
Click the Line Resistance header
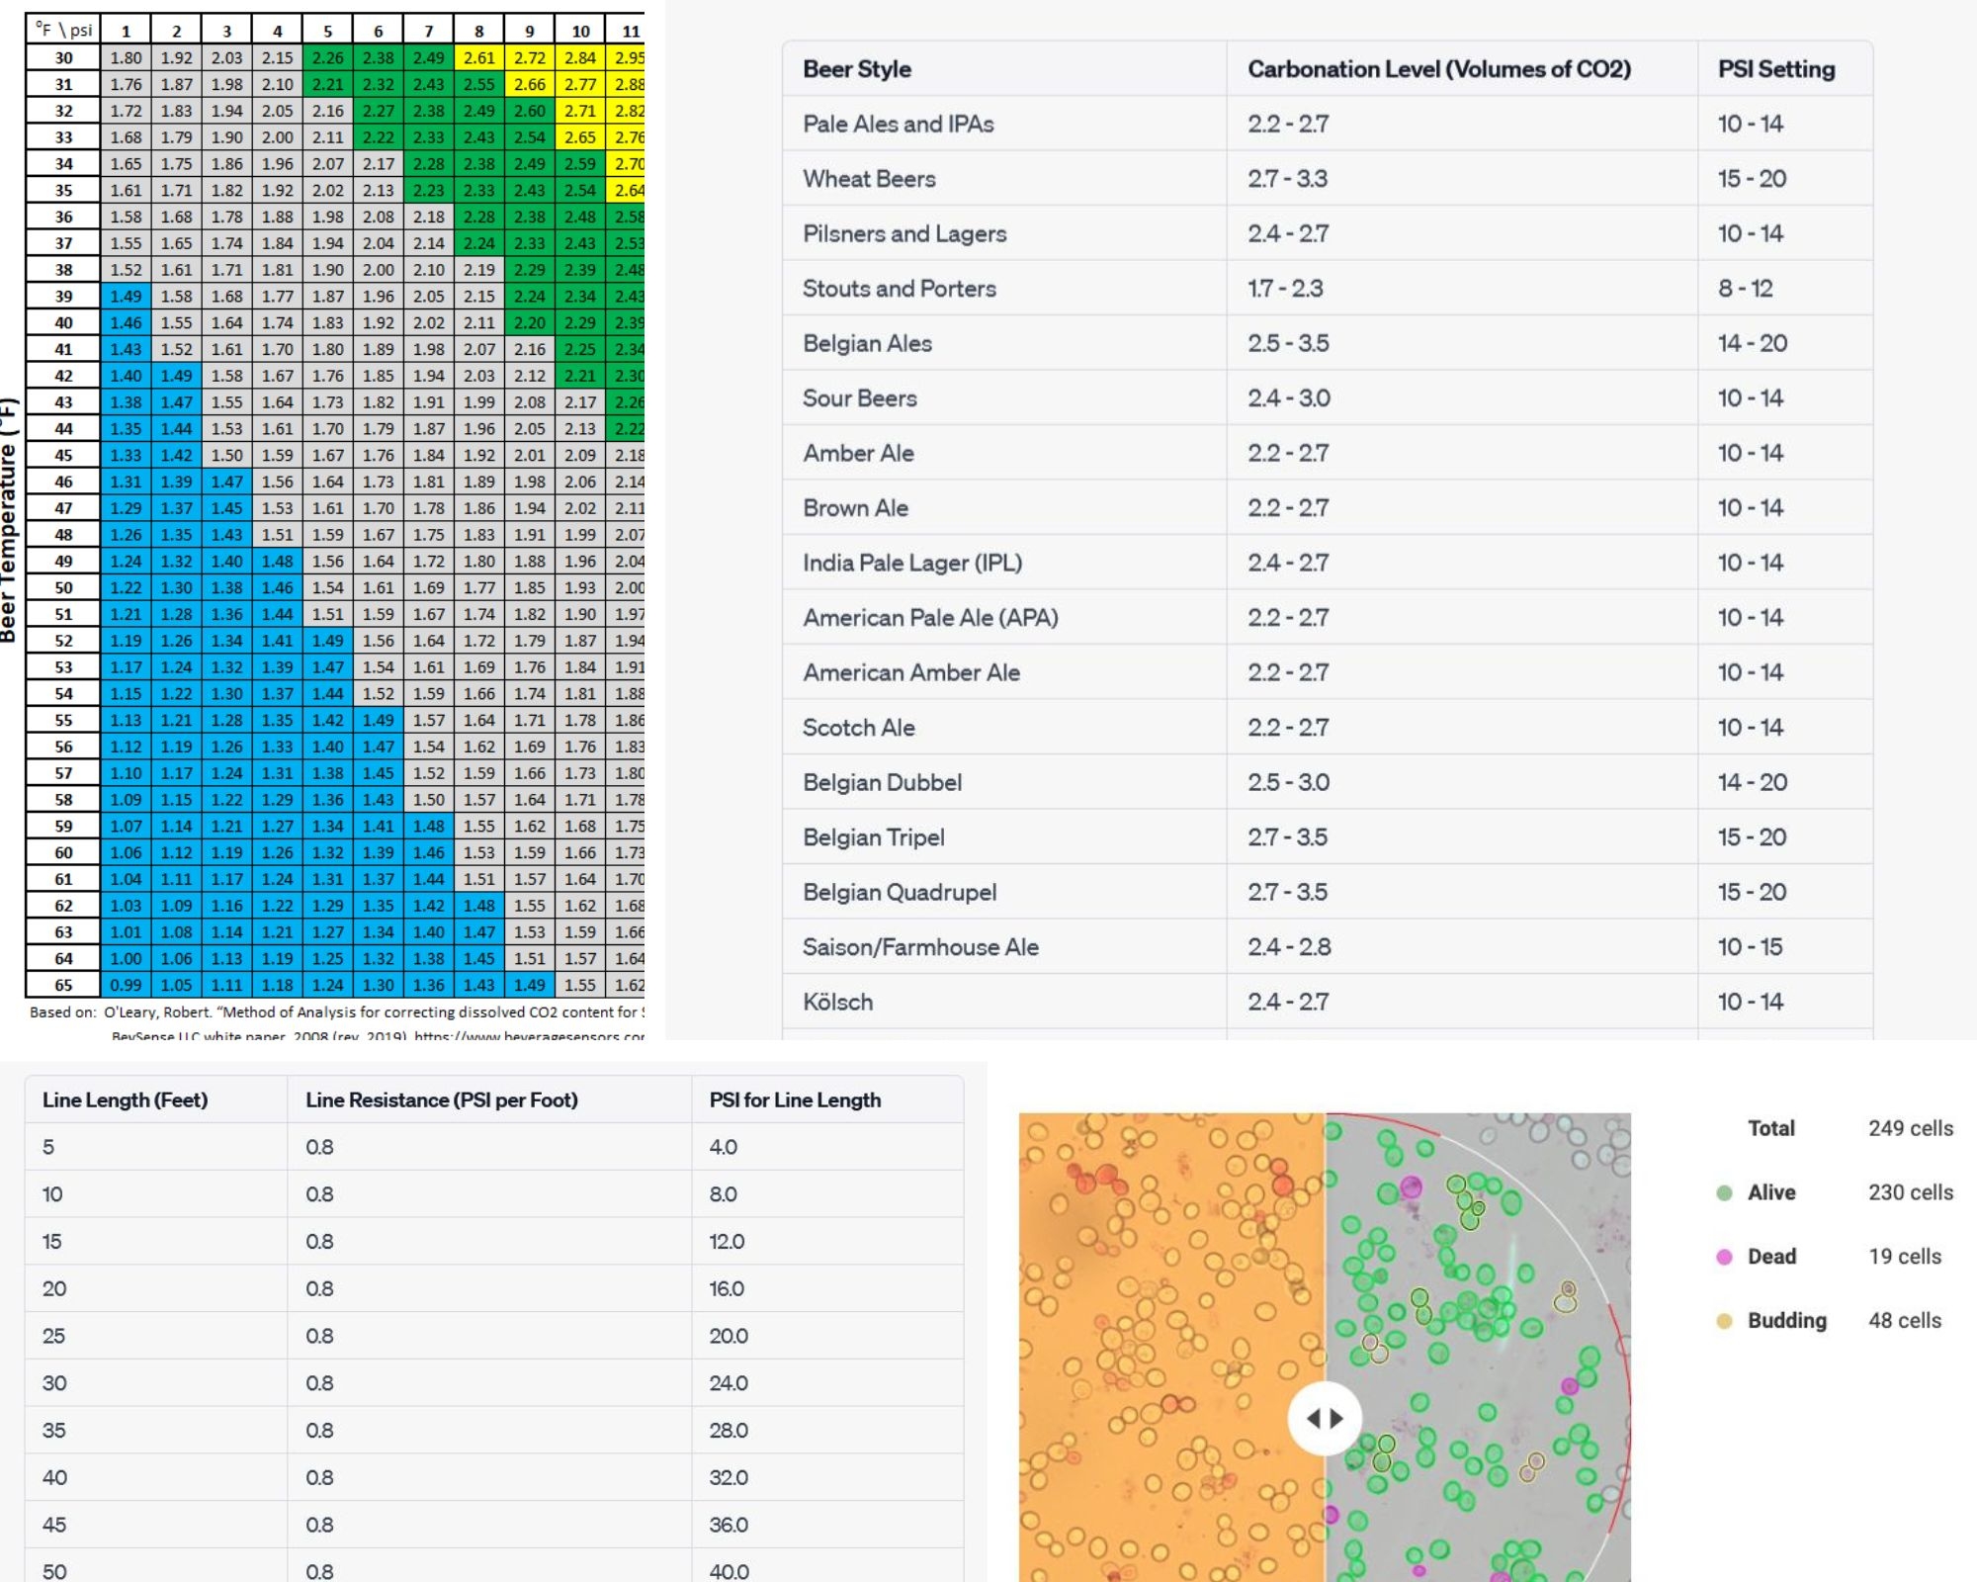441,1099
